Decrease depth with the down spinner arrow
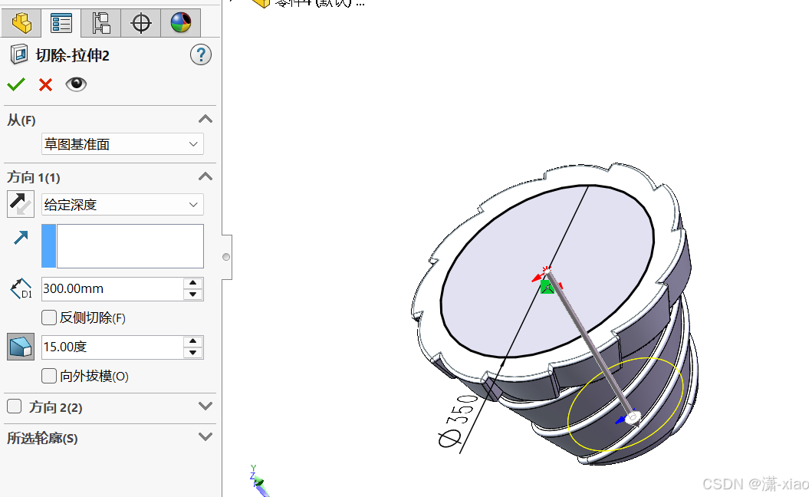Screen dimensions: 812x497 click(x=192, y=295)
